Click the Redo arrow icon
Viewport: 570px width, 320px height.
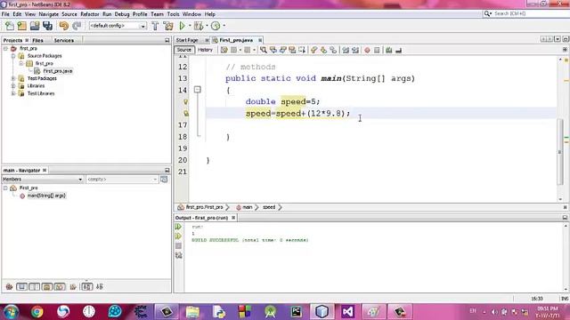pyautogui.click(x=77, y=26)
